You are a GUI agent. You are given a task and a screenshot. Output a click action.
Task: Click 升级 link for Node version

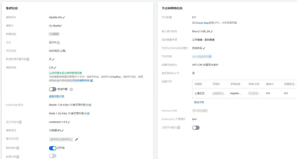pos(87,113)
